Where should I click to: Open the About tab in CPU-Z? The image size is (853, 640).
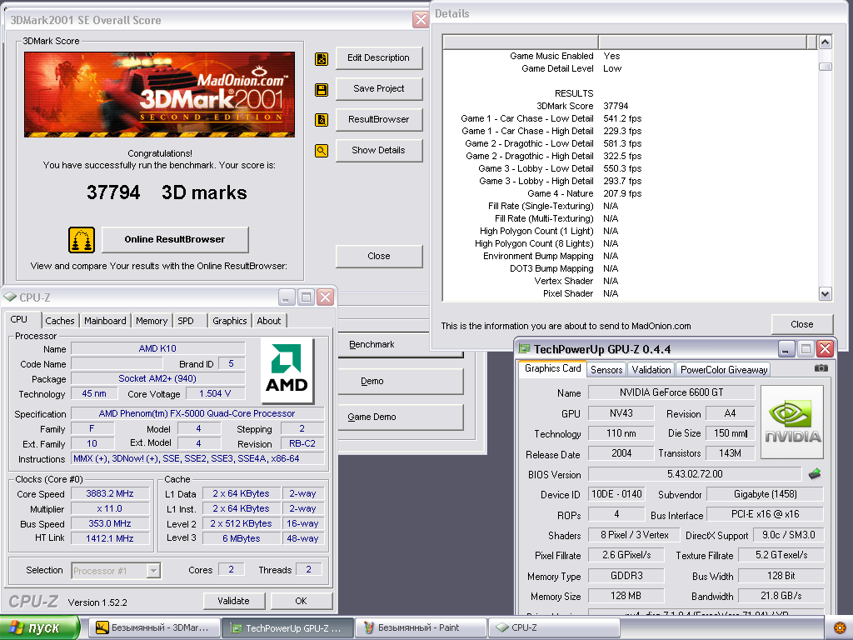click(x=269, y=321)
